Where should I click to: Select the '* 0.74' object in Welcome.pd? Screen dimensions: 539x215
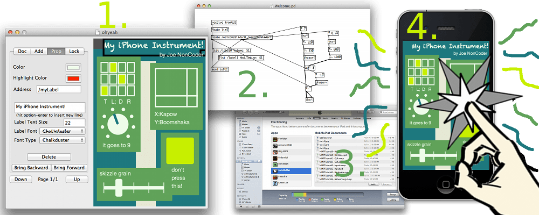[334, 33]
